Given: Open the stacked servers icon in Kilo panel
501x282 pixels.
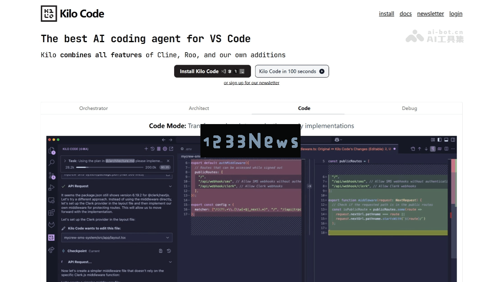Looking at the screenshot, I should 159,149.
